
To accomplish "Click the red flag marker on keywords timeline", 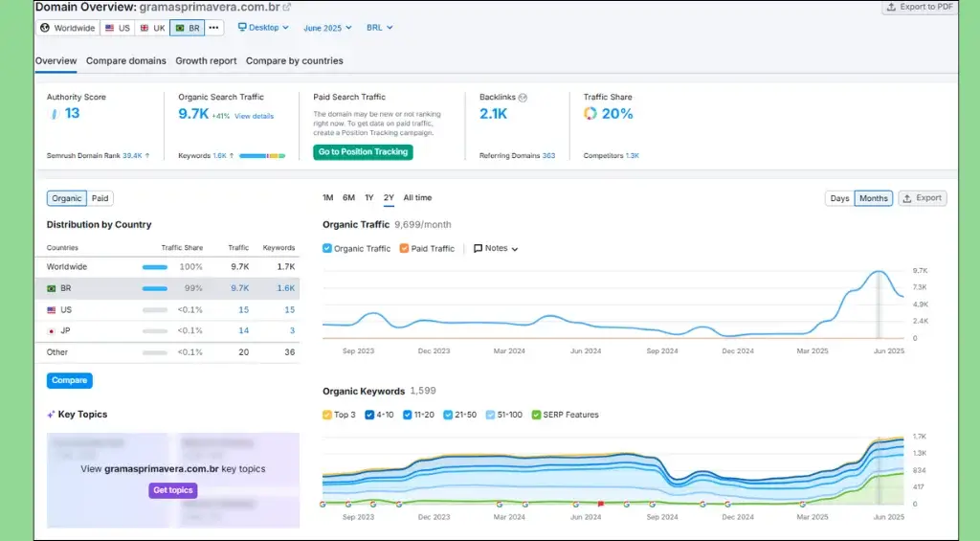I will click(x=601, y=504).
